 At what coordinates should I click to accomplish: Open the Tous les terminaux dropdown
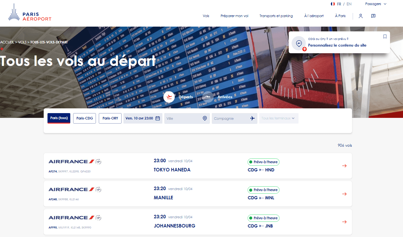pos(279,118)
